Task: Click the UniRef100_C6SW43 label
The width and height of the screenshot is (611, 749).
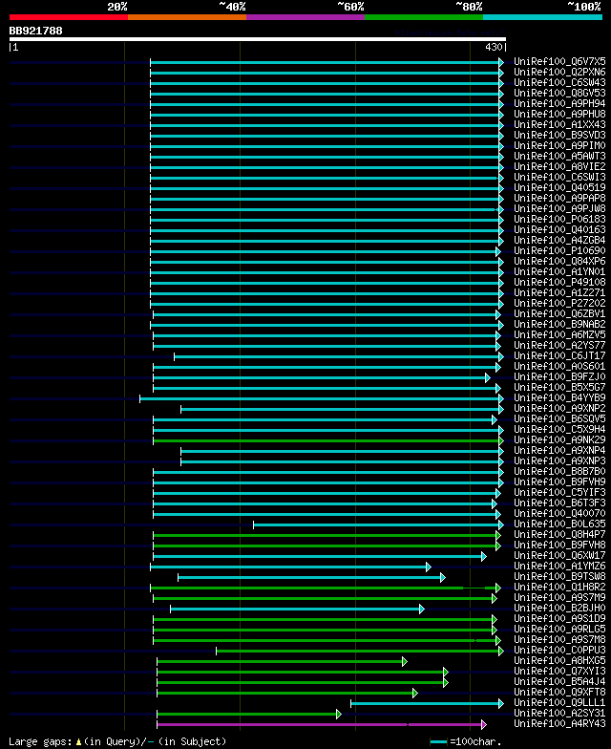Action: (x=559, y=82)
